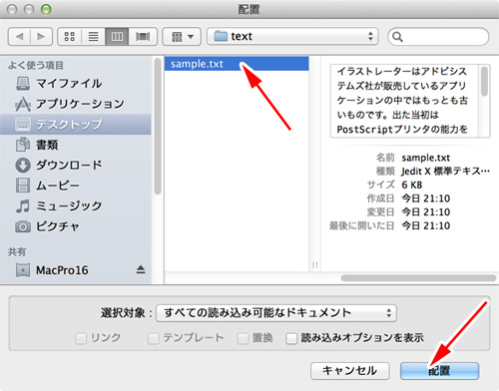The image size is (499, 391).
Task: Click the 変更日 今日 21:10 value
Action: point(426,212)
